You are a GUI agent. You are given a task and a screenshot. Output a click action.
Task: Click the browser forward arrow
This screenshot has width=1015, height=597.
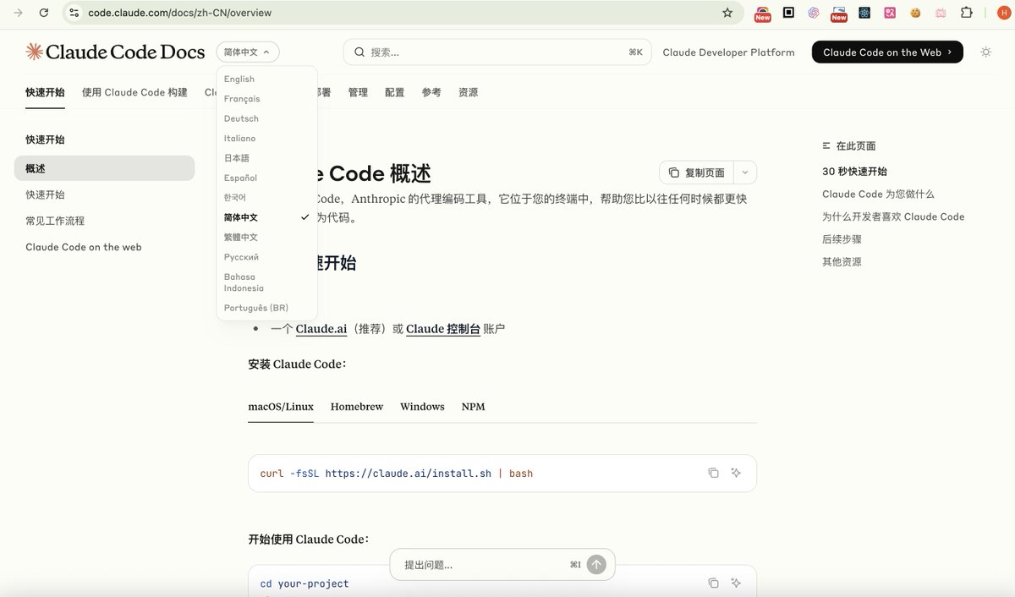pos(19,13)
